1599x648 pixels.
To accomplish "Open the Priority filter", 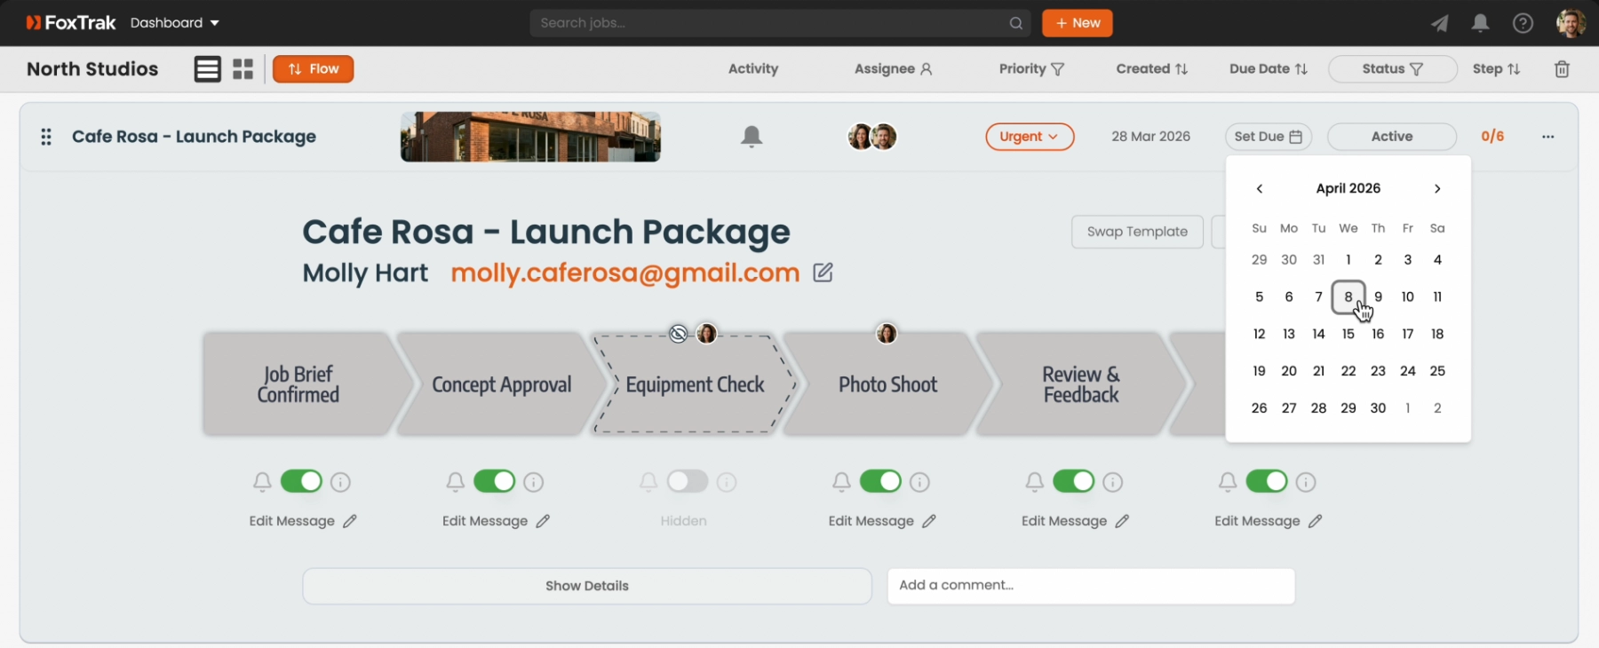I will (1031, 69).
